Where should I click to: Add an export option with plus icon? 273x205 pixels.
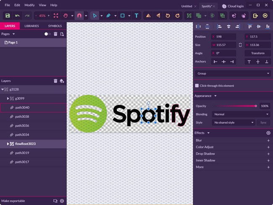(62, 201)
